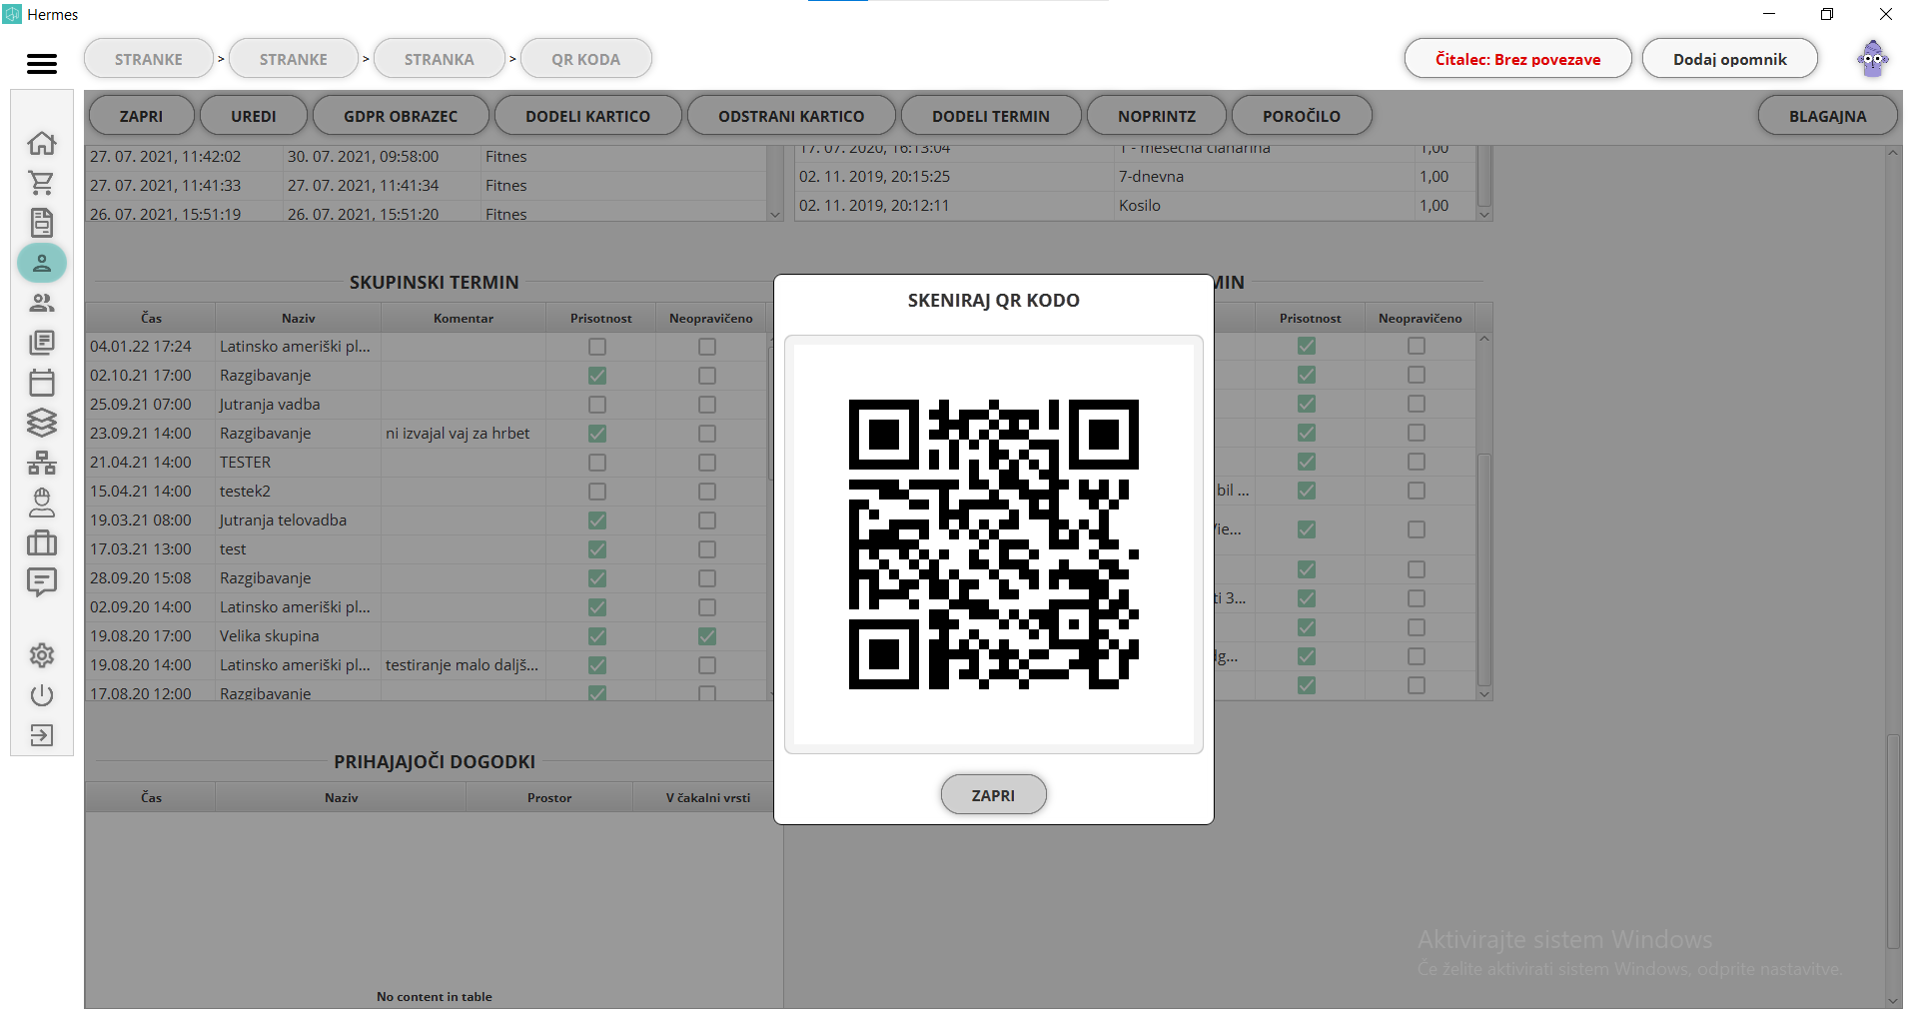Image resolution: width=1914 pixels, height=1026 pixels.
Task: Click the power icon in sidebar
Action: (42, 695)
